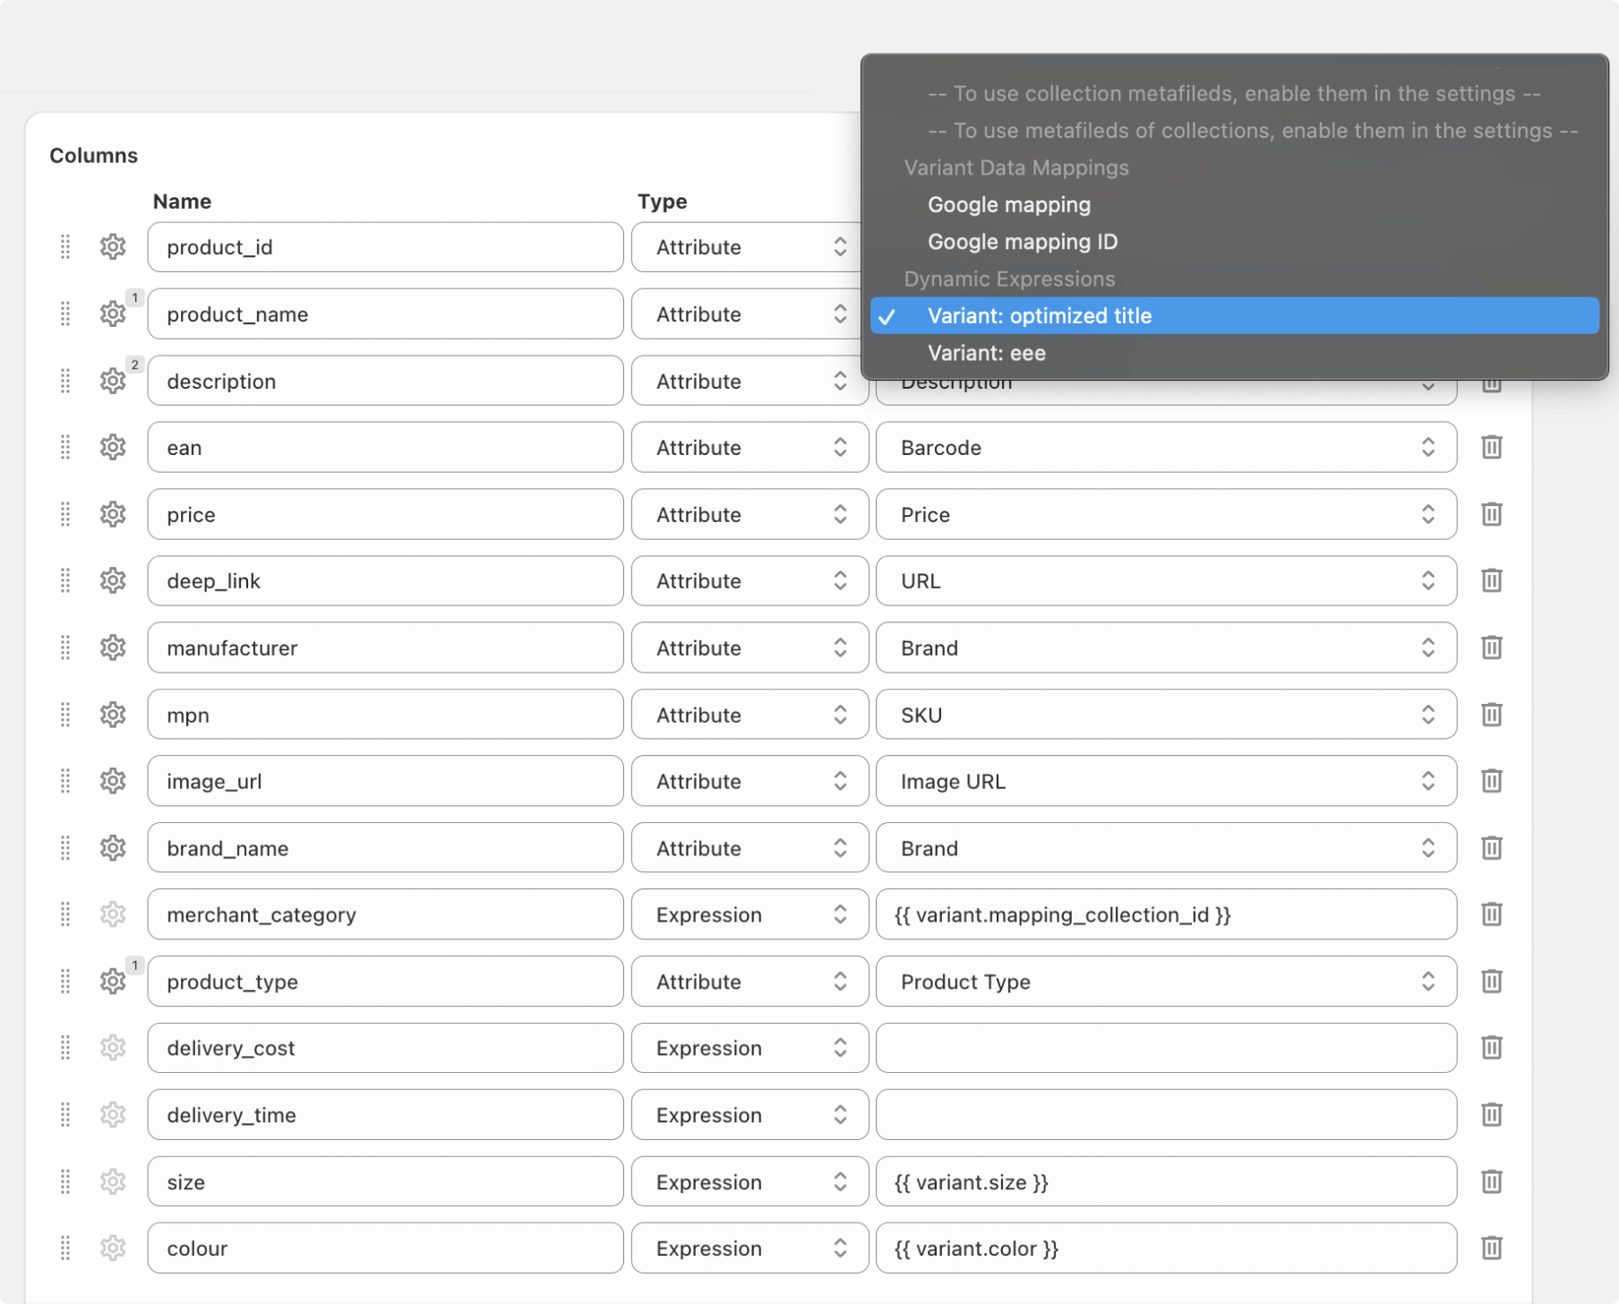This screenshot has width=1619, height=1304.
Task: Open settings gear for description row
Action: 113,381
